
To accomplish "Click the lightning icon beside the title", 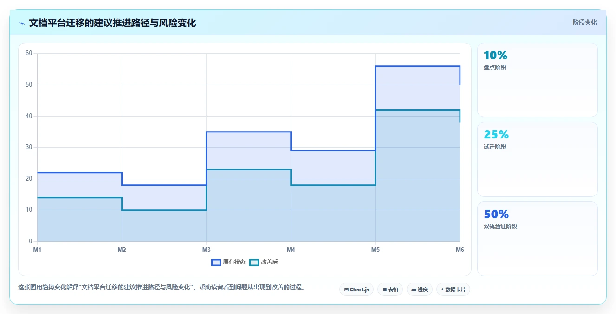I will point(22,23).
